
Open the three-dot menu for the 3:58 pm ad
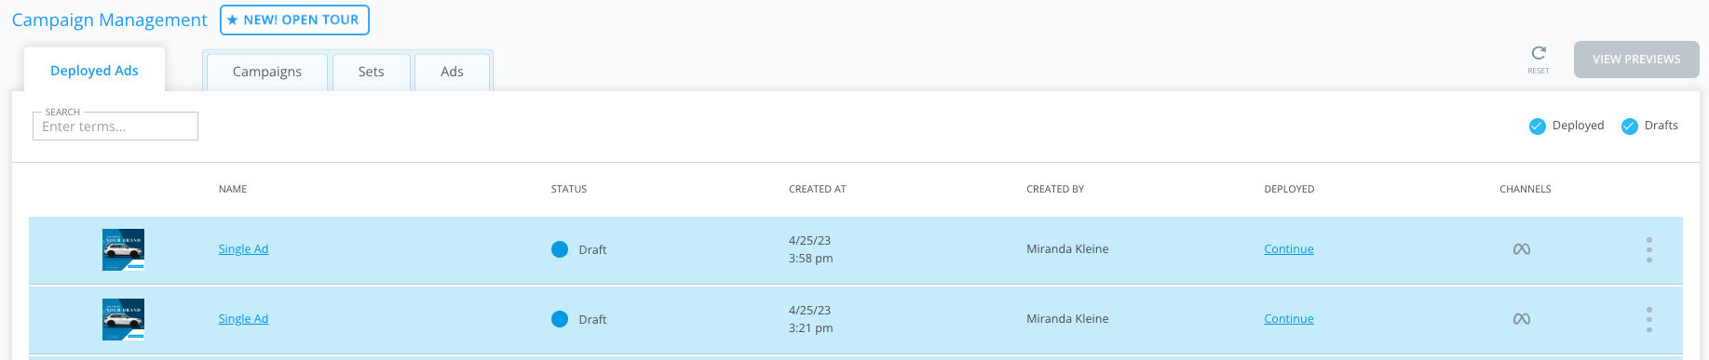[x=1648, y=249]
